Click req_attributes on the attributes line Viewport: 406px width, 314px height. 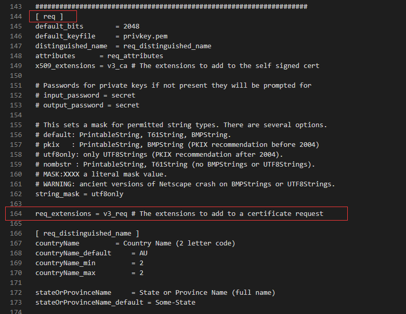[135, 56]
